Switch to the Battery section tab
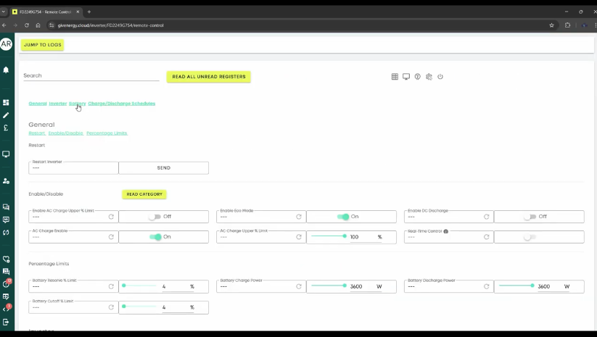Image resolution: width=597 pixels, height=337 pixels. coord(78,104)
